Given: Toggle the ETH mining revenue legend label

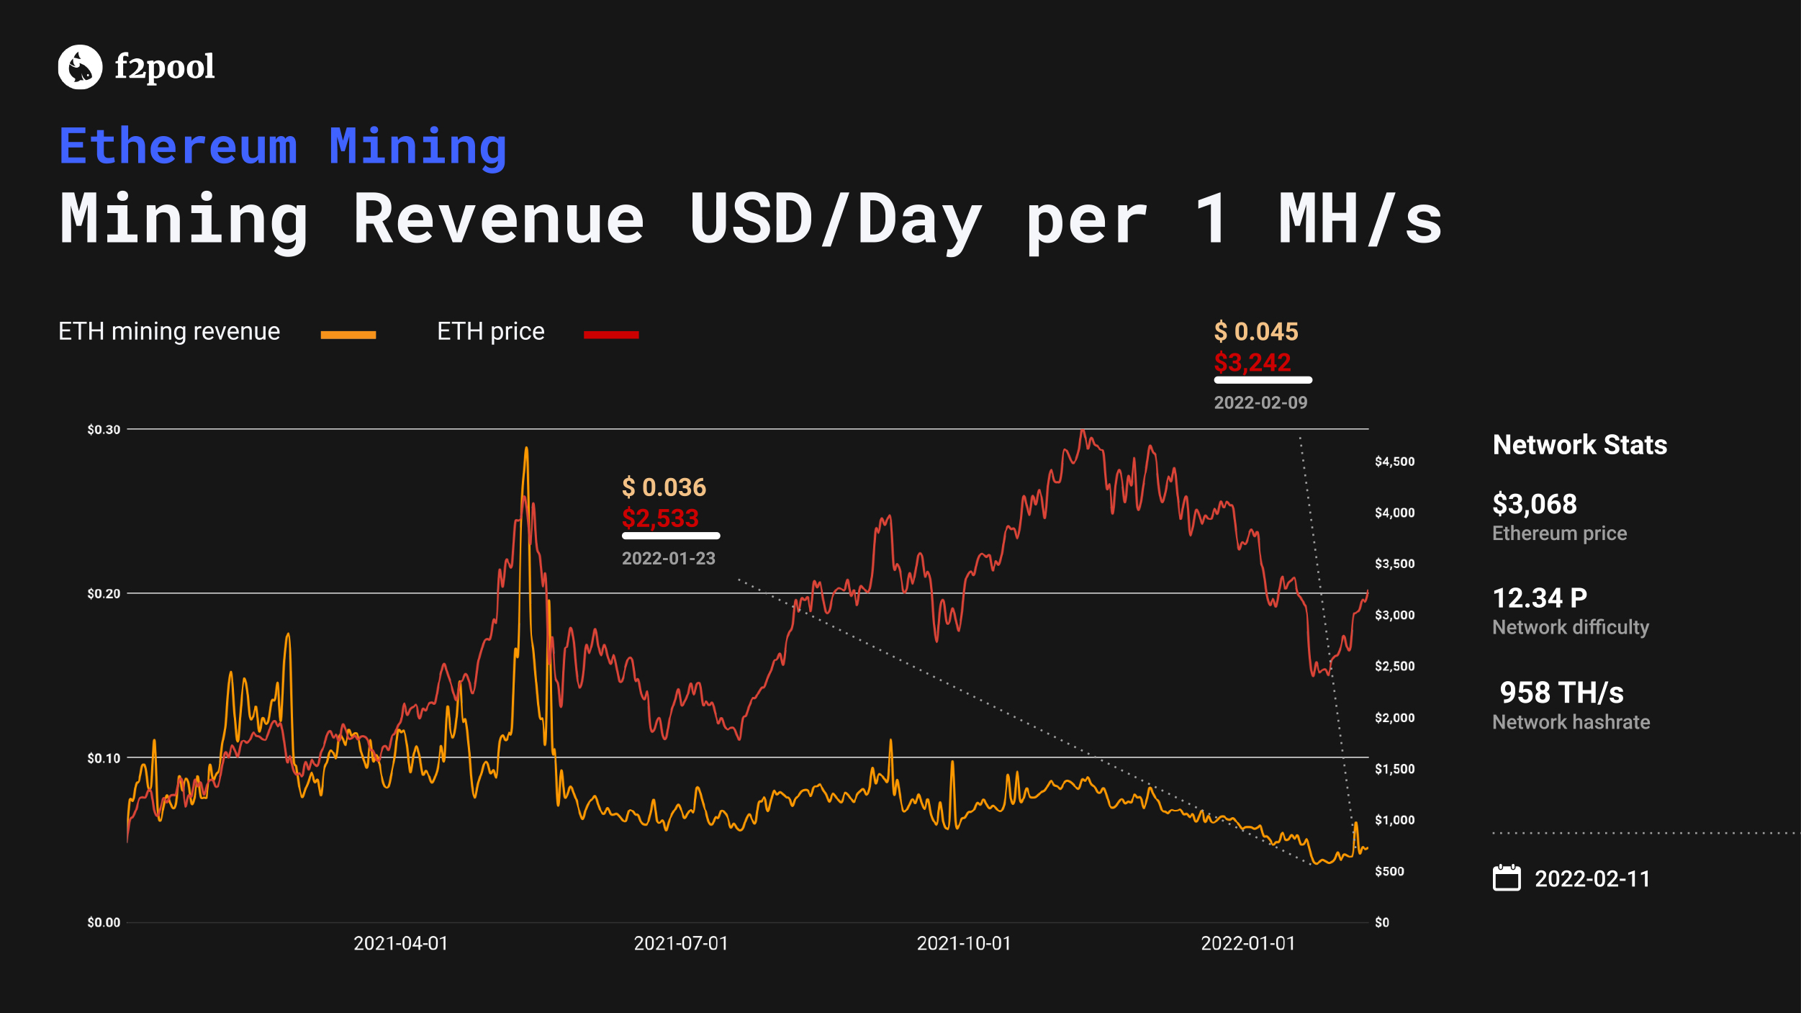Looking at the screenshot, I should tap(169, 331).
